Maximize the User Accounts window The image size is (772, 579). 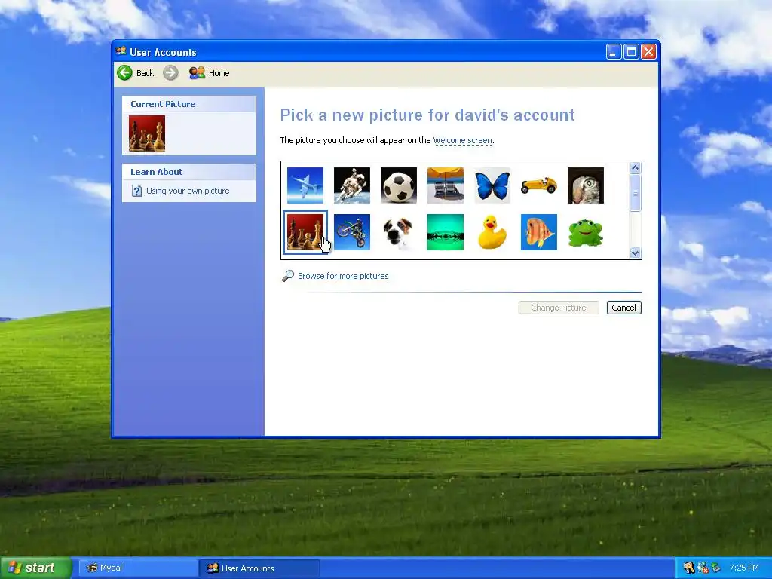coord(631,52)
